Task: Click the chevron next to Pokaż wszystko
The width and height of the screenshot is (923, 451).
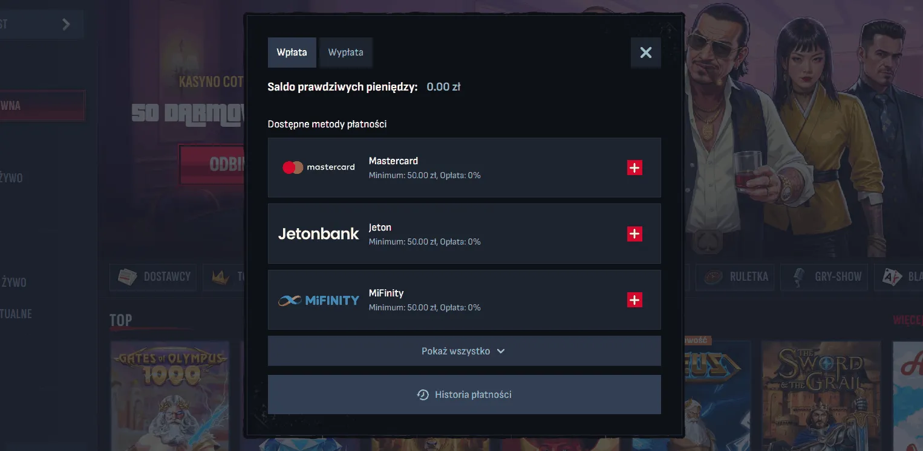Action: tap(501, 351)
